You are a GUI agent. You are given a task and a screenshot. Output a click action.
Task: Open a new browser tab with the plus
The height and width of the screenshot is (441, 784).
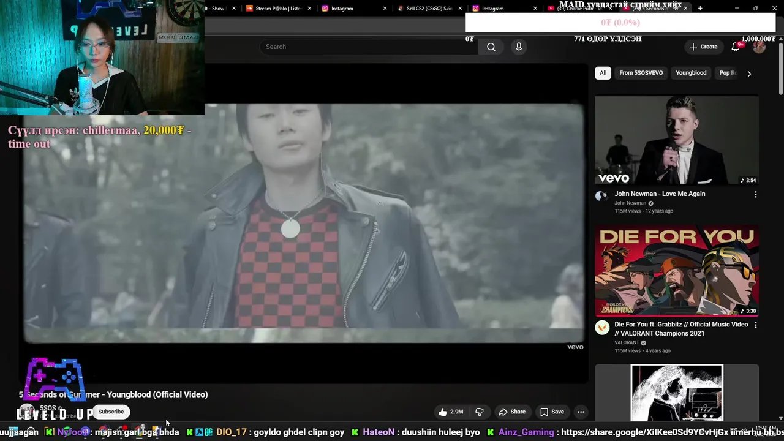[x=700, y=8]
